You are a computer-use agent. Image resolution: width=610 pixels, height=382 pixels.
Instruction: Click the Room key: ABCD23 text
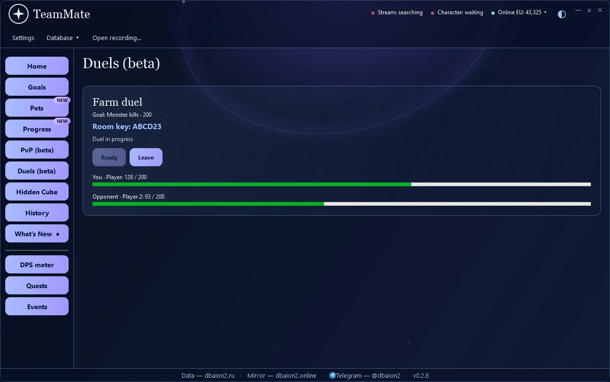click(x=127, y=126)
